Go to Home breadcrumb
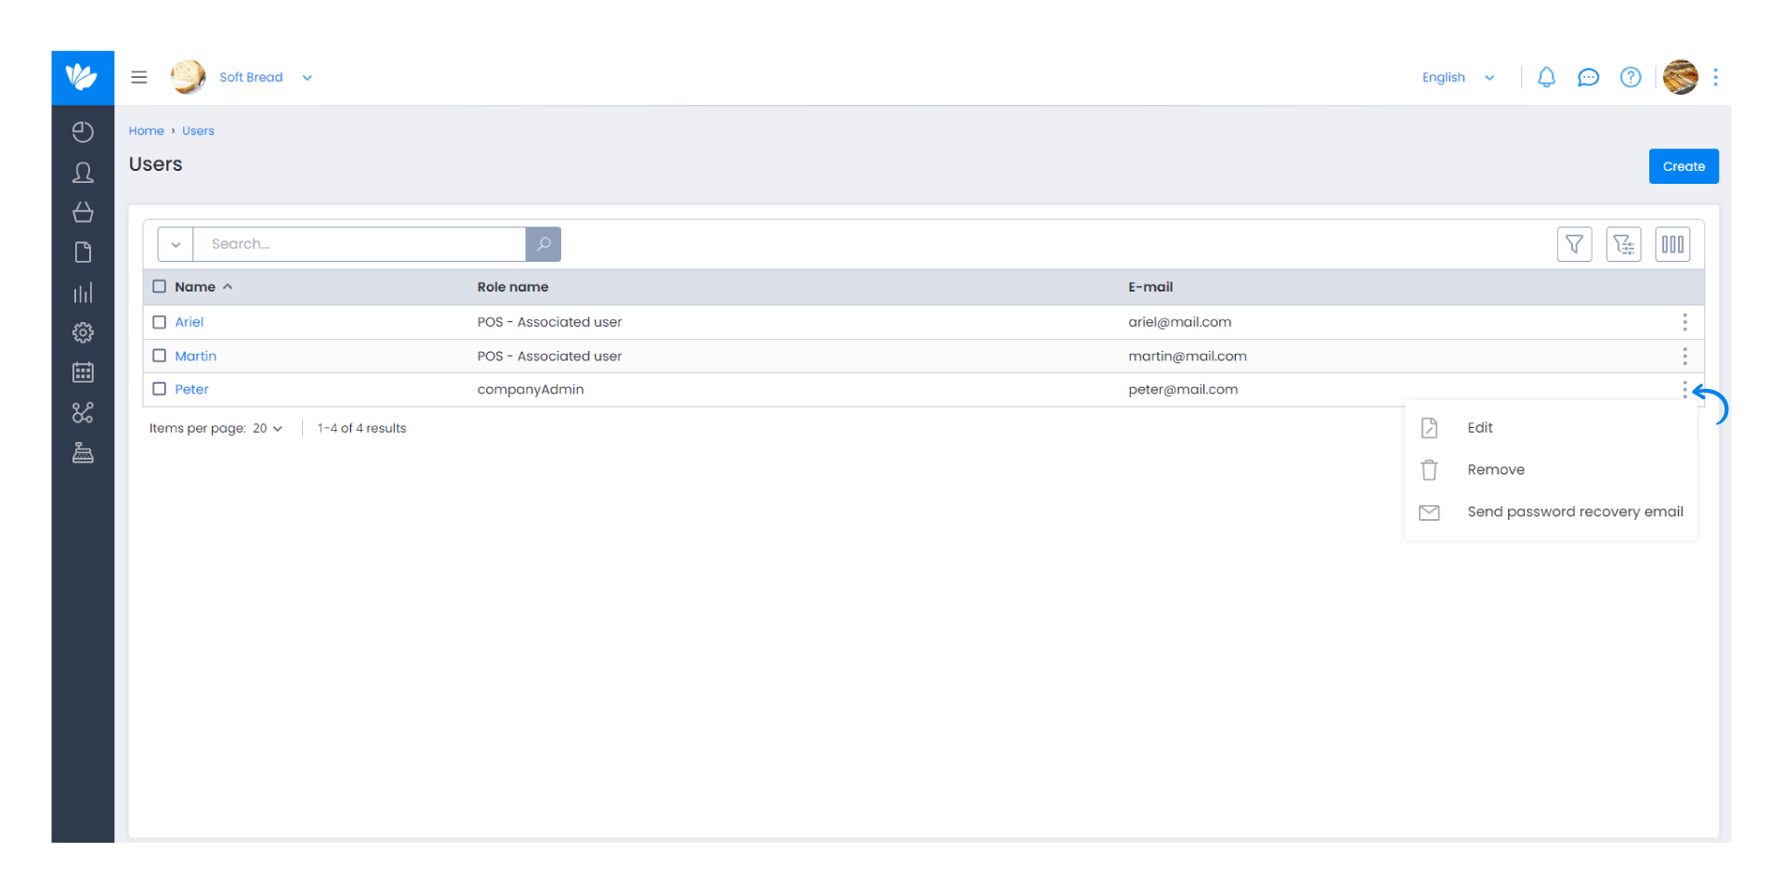This screenshot has width=1784, height=895. [x=146, y=131]
